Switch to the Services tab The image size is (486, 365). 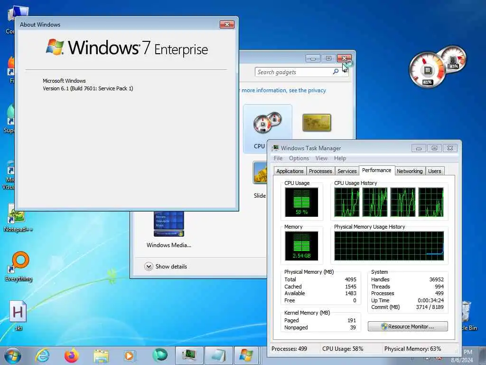347,171
